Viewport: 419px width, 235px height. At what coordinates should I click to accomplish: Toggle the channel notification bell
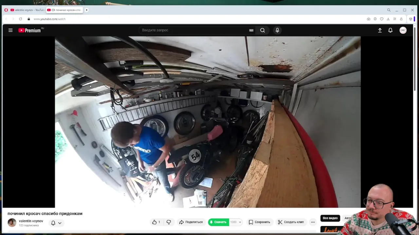pos(53,223)
